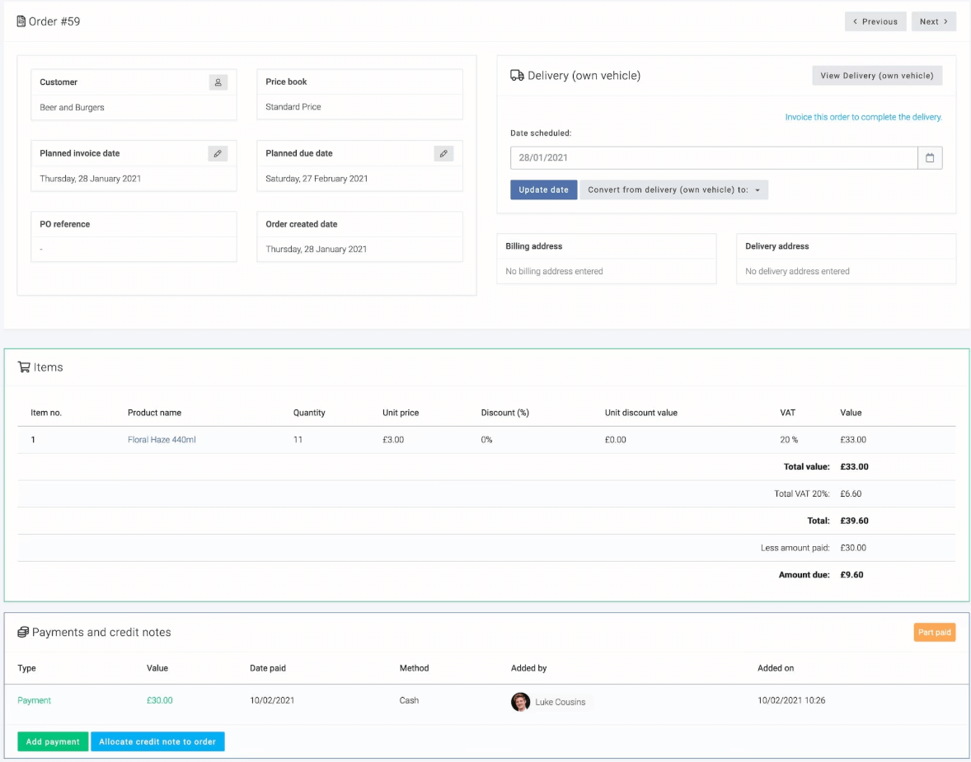Screen dimensions: 971x762
Task: Open the customer profile icon on Customer panel
Action: point(217,82)
